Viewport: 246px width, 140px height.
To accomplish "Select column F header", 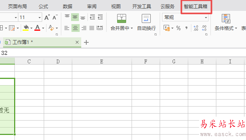I will pos(146,61).
